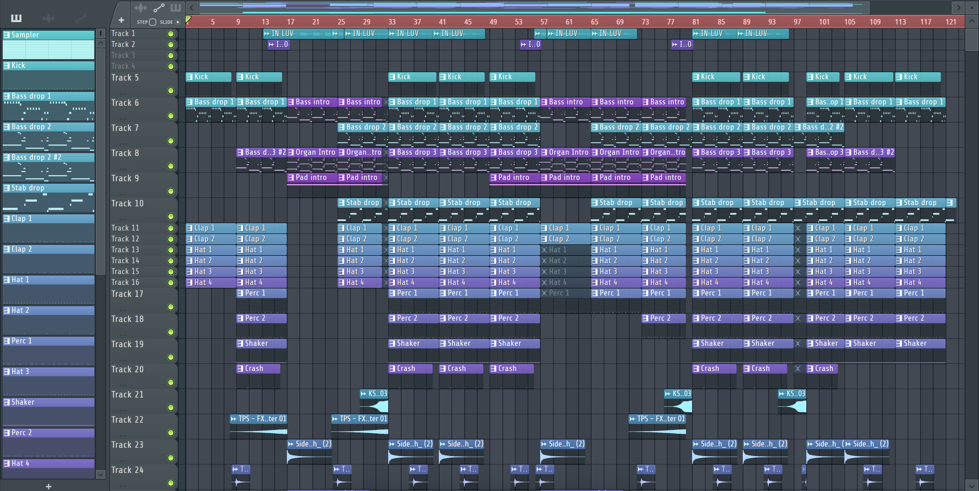Viewport: 979px width, 491px height.
Task: Select the muted Hat 4 clip on Track 16
Action: click(565, 283)
